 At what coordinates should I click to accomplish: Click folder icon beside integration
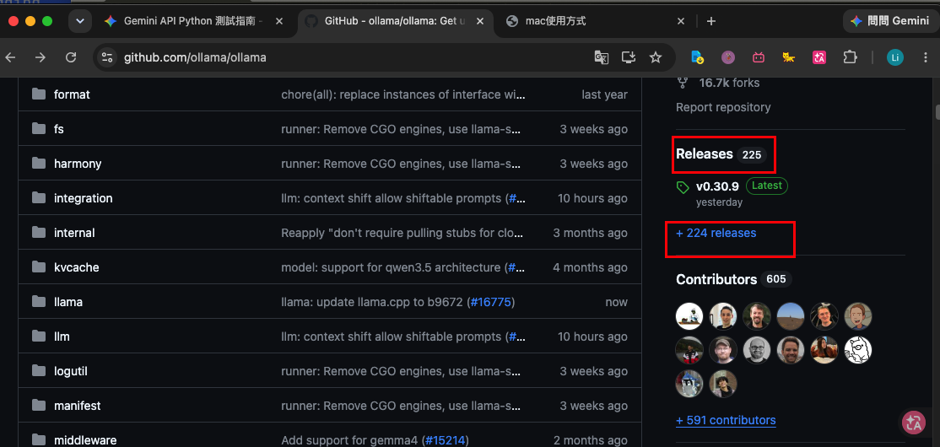click(x=39, y=197)
